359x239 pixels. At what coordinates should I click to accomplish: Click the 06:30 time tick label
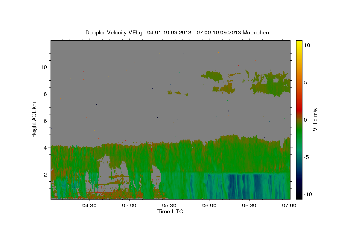pyautogui.click(x=249, y=206)
